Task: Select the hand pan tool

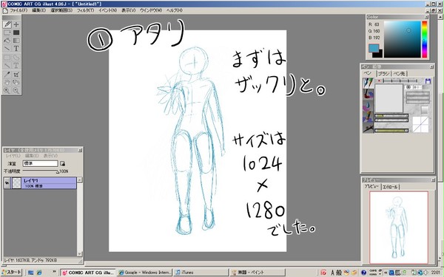Action: click(x=7, y=82)
